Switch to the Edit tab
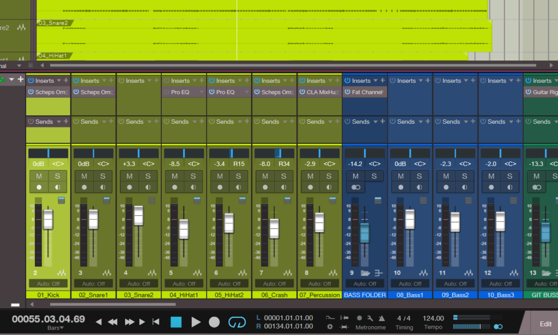Viewport: 558px width, 335px height. 545,324
